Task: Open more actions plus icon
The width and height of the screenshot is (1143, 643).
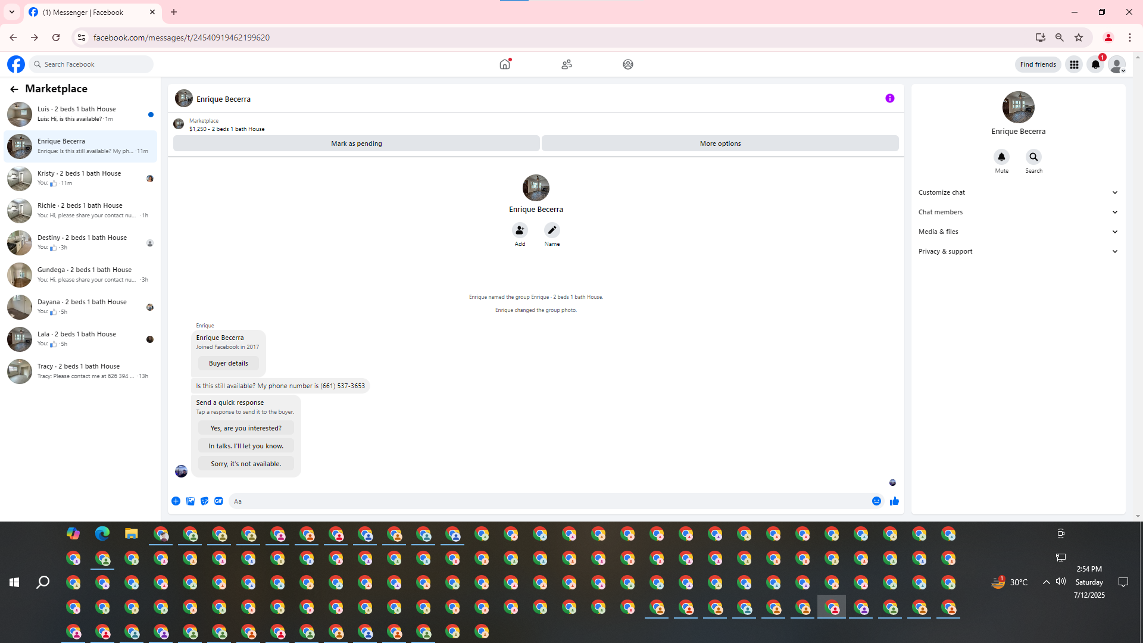Action: click(x=176, y=501)
